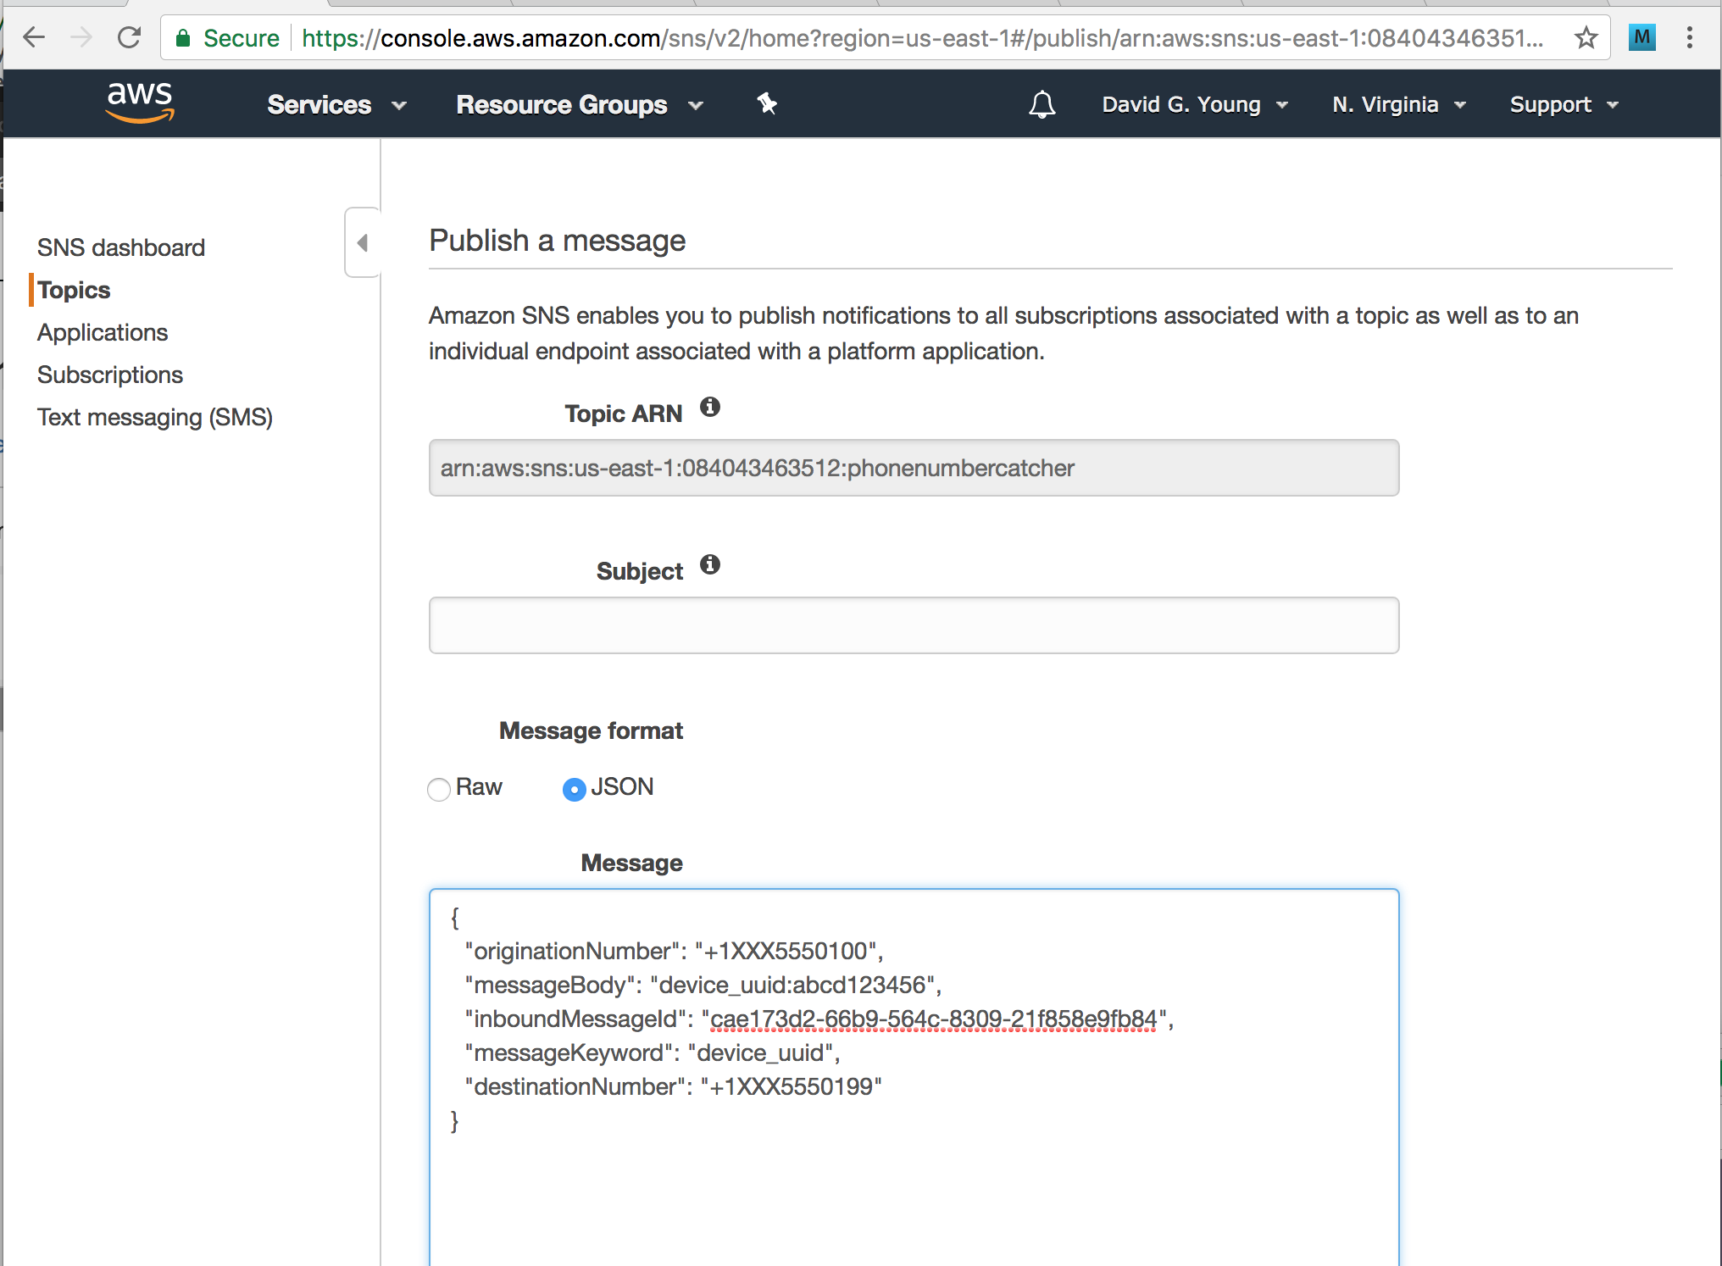Open Topics in the sidebar
The width and height of the screenshot is (1722, 1266).
point(74,290)
